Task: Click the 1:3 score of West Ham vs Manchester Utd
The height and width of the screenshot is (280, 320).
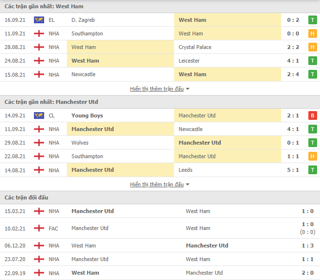Action: click(x=307, y=246)
